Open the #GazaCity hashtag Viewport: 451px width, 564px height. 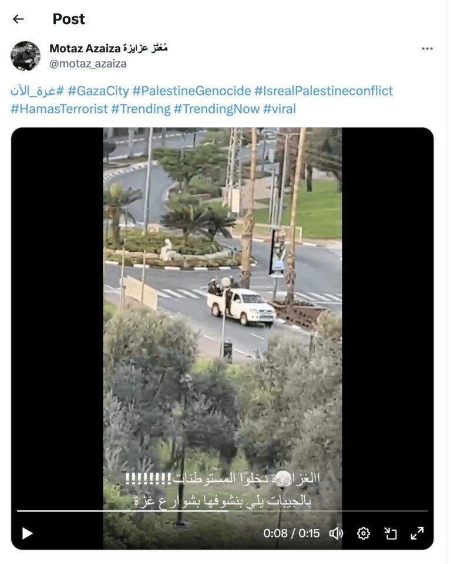[98, 91]
